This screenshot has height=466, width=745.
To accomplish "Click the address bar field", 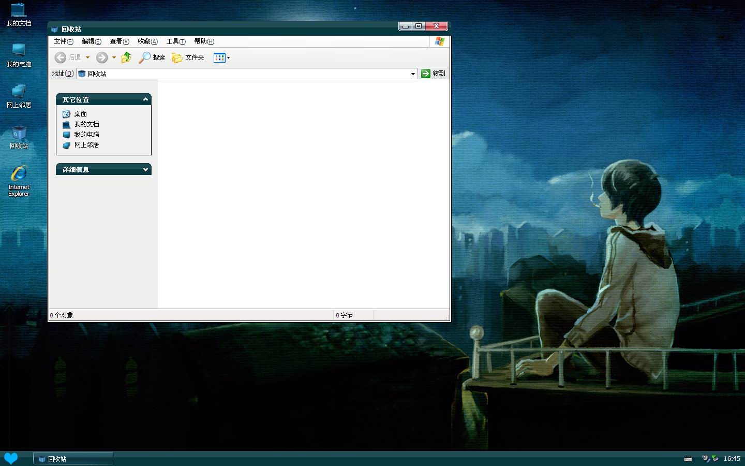I will coord(247,74).
